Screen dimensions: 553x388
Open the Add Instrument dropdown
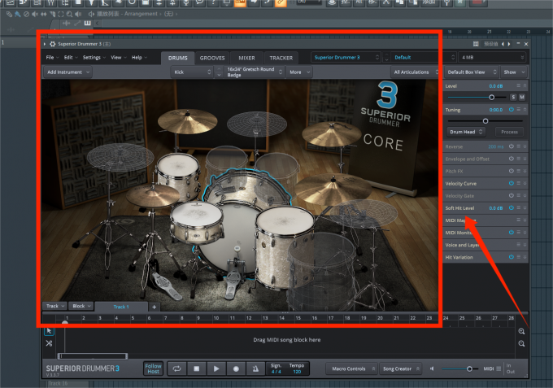67,72
